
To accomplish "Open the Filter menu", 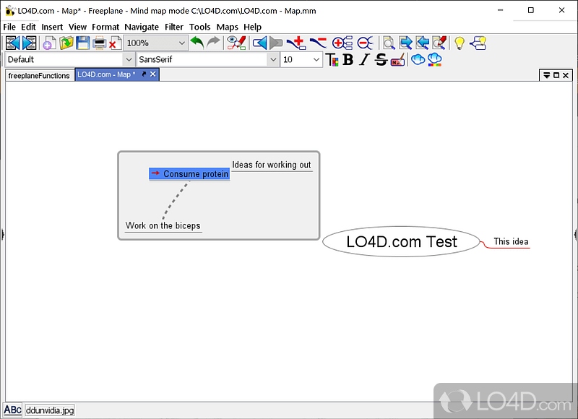I will pyautogui.click(x=174, y=27).
